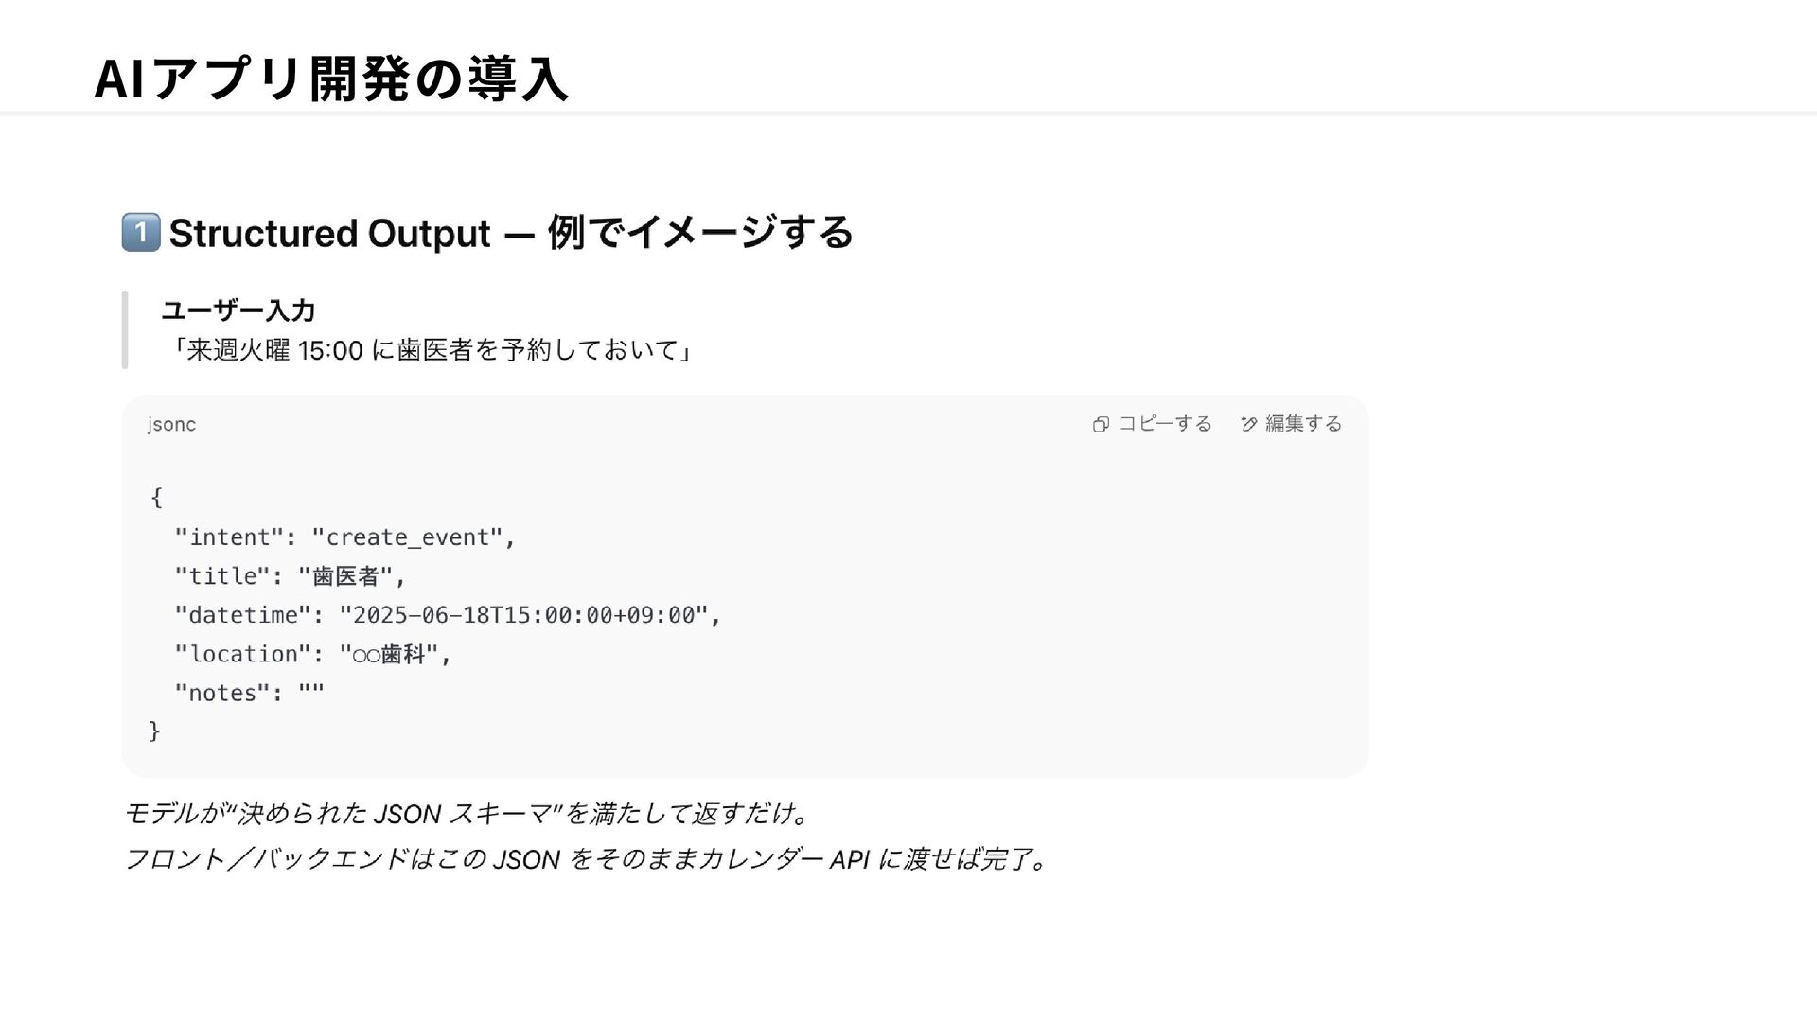This screenshot has height=1022, width=1817.
Task: Click the コピーする button label
Action: tap(1165, 424)
